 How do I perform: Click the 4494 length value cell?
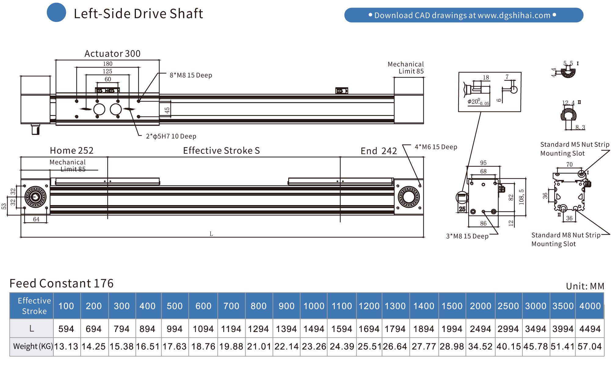click(x=590, y=329)
